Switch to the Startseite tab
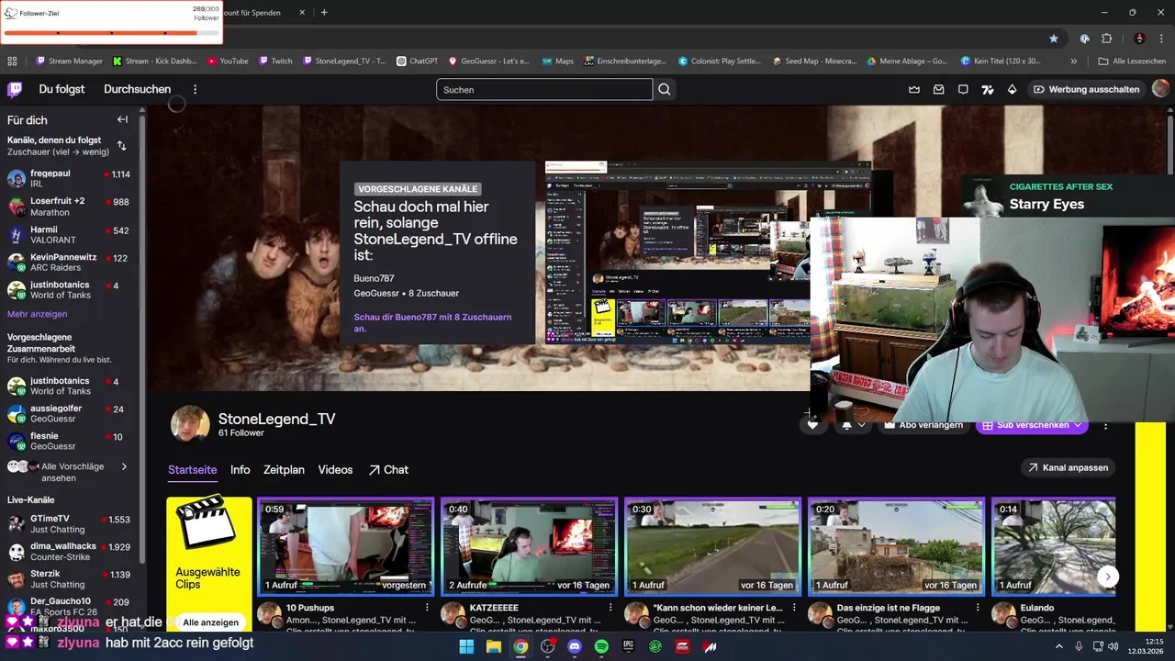Screen dimensions: 1175x661 click(192, 469)
